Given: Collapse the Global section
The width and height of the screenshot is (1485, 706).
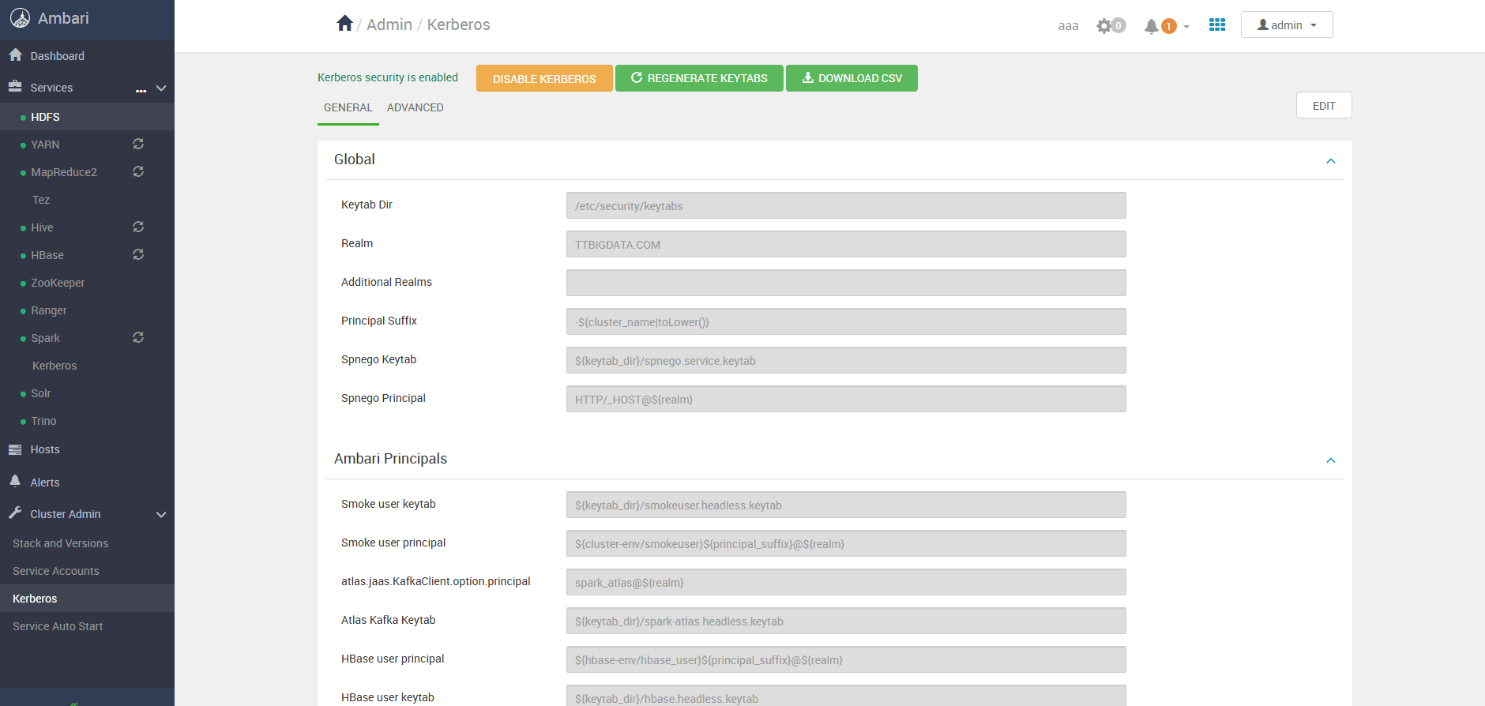Looking at the screenshot, I should [x=1330, y=161].
